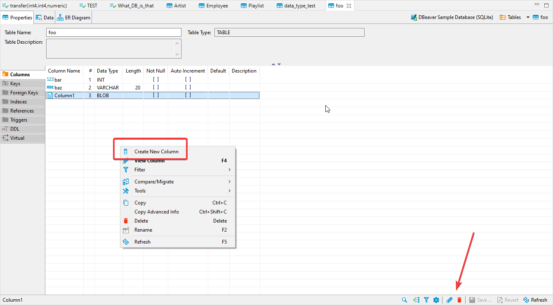The image size is (553, 305).
Task: Edit the Table Name input field
Action: [113, 32]
